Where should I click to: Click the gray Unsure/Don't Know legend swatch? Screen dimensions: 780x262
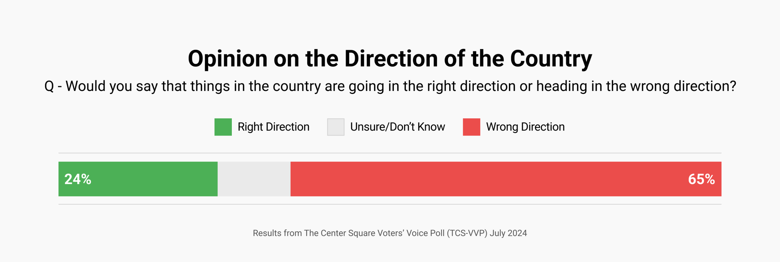tap(335, 127)
